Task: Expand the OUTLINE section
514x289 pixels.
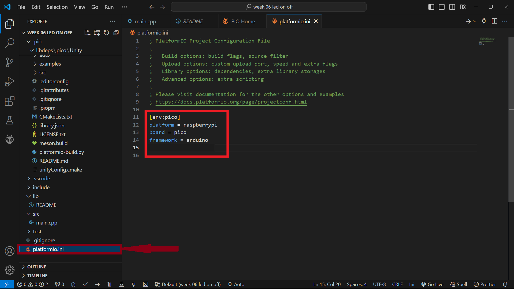Action: coord(36,267)
